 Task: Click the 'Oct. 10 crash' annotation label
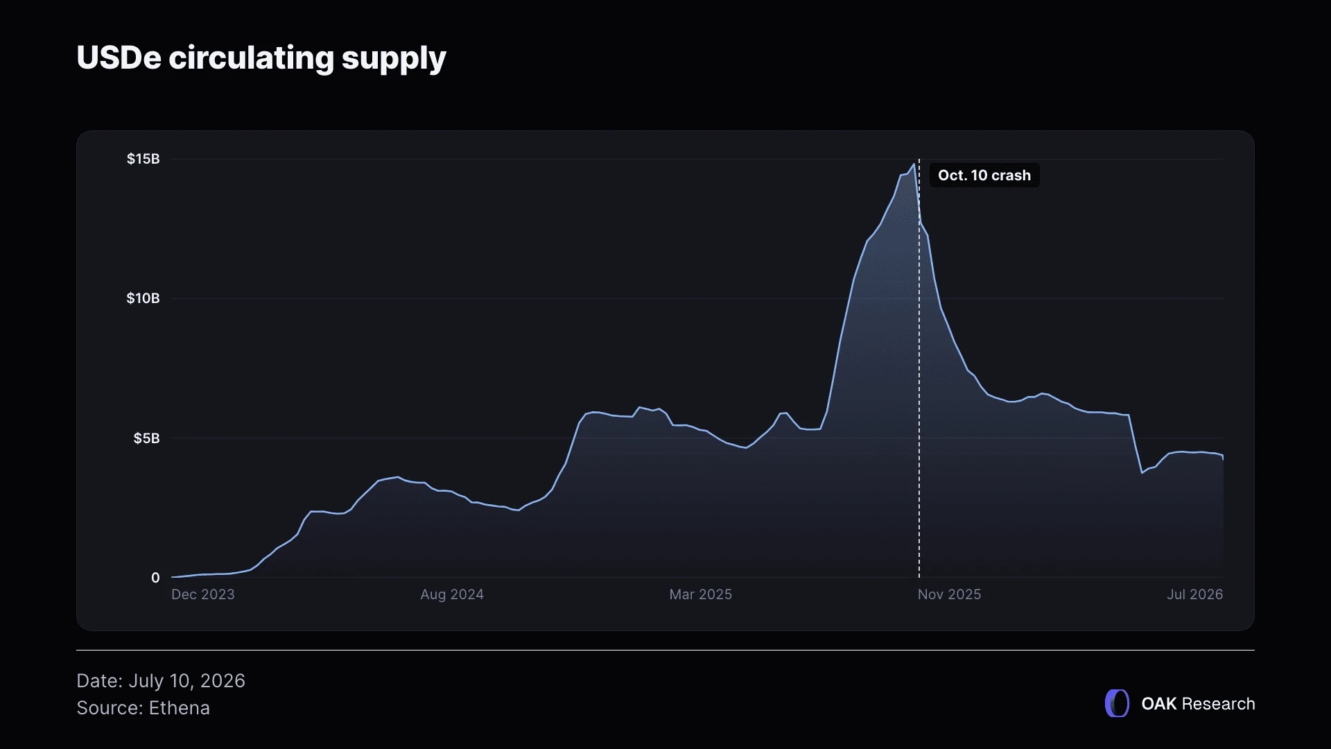point(984,175)
